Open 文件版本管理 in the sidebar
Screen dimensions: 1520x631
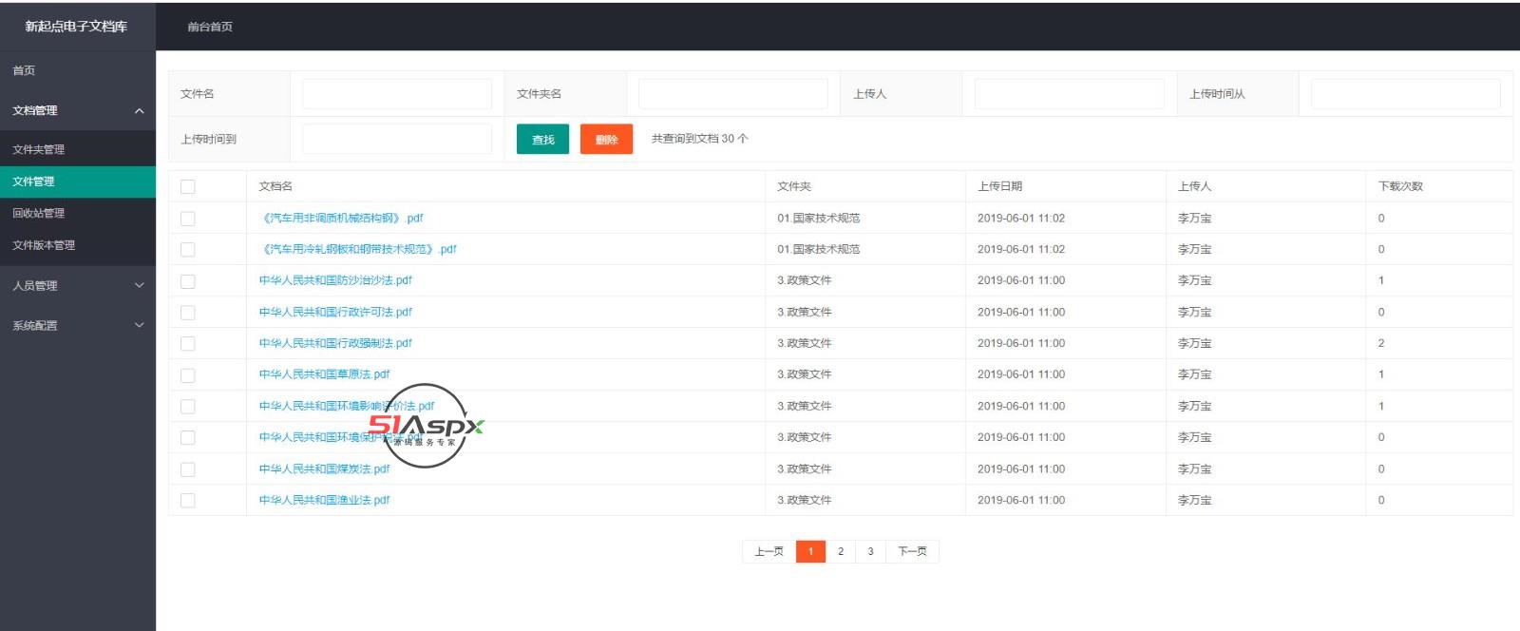point(44,245)
